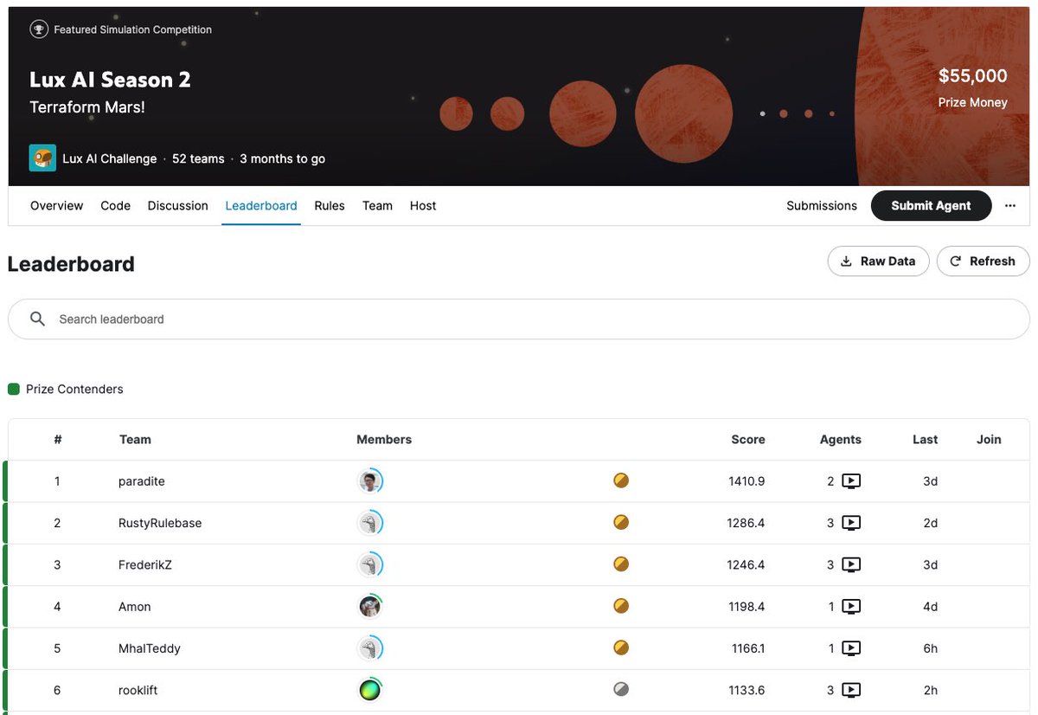Viewport: 1038px width, 715px height.
Task: Open the Rules tab
Action: [x=330, y=206]
